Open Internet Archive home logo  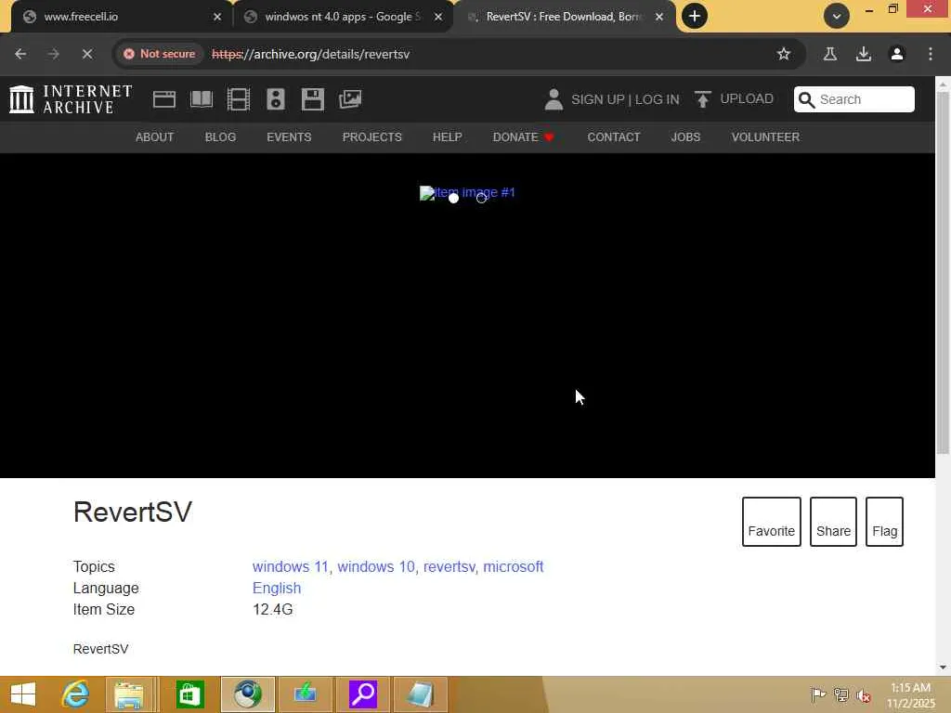click(71, 98)
